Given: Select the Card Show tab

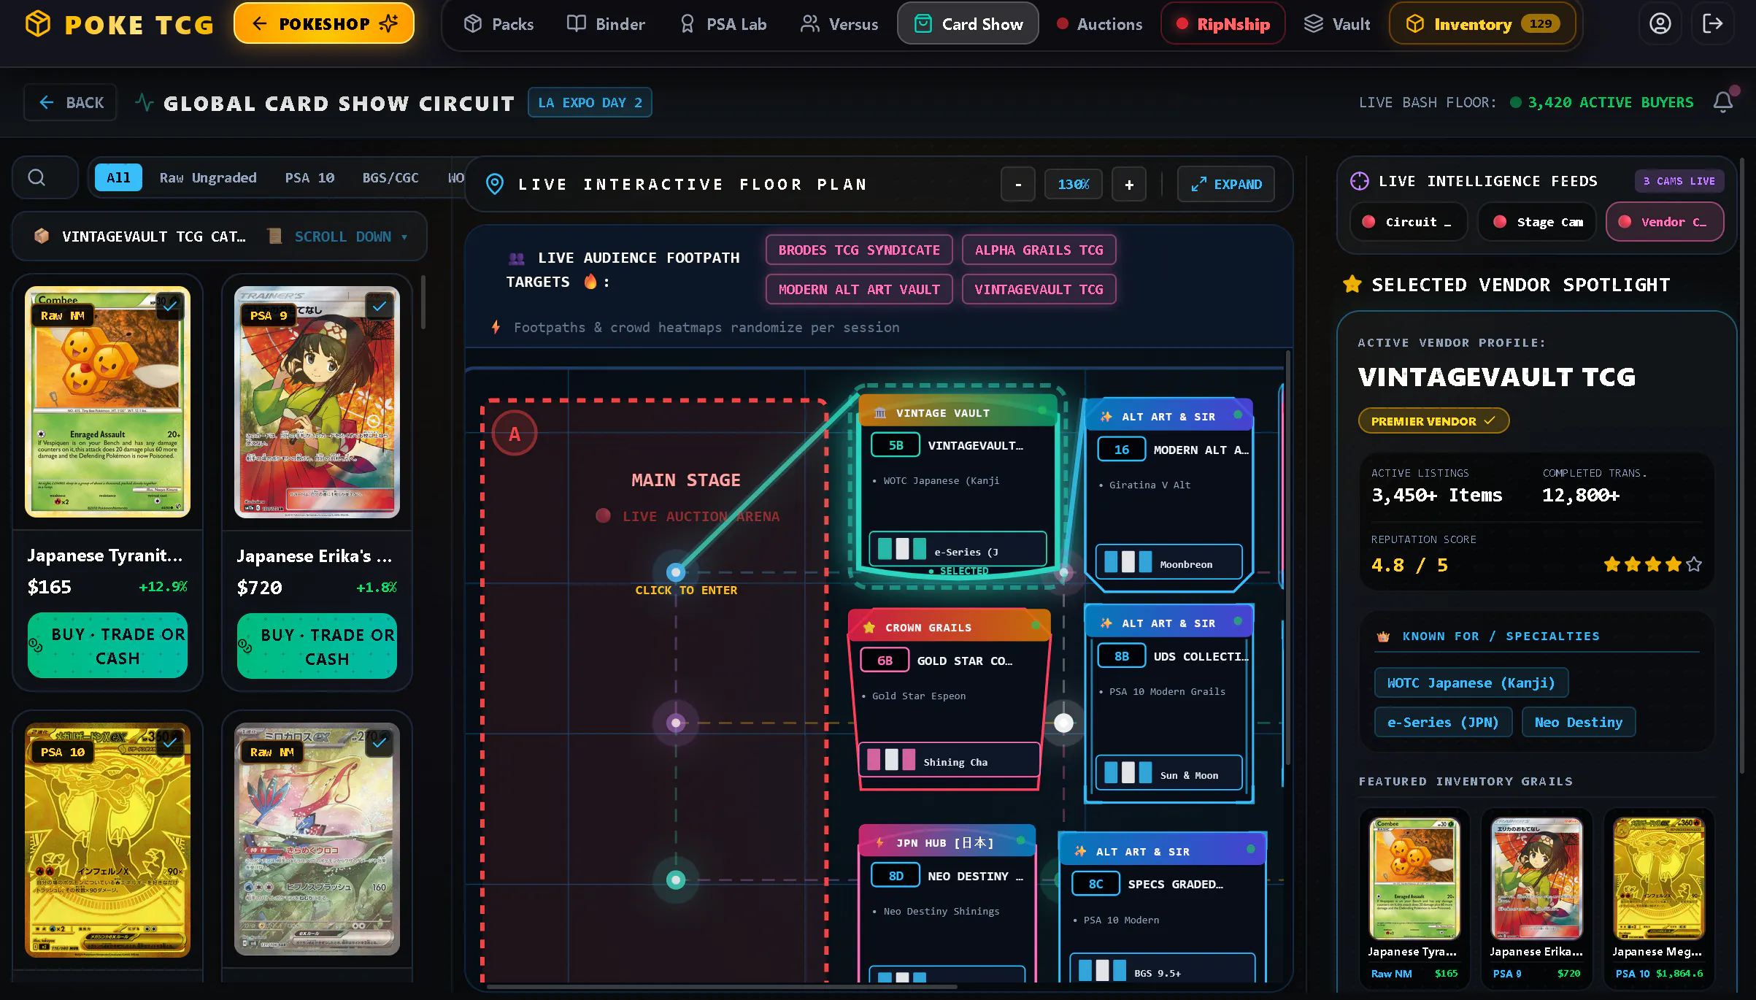Looking at the screenshot, I should [x=968, y=24].
